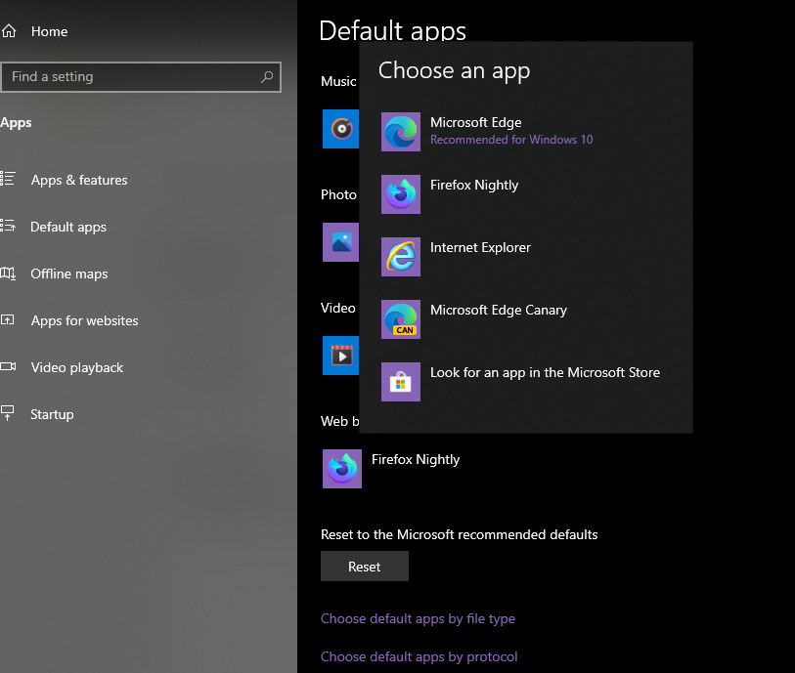The width and height of the screenshot is (795, 673).
Task: Click Internet Explorer icon in chooser
Action: tap(401, 257)
